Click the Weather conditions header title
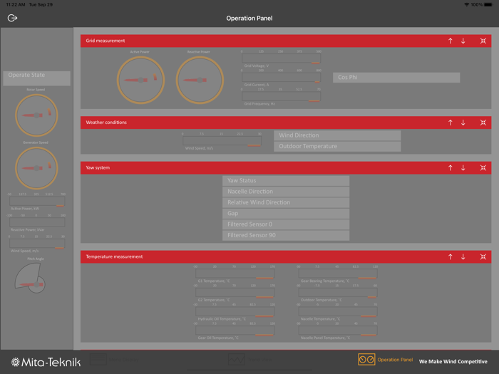This screenshot has width=499, height=374. [106, 123]
